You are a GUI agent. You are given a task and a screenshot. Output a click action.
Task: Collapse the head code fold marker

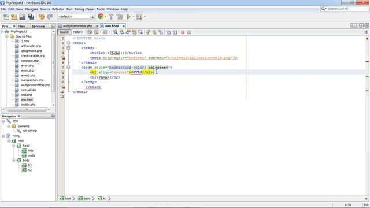(68, 48)
